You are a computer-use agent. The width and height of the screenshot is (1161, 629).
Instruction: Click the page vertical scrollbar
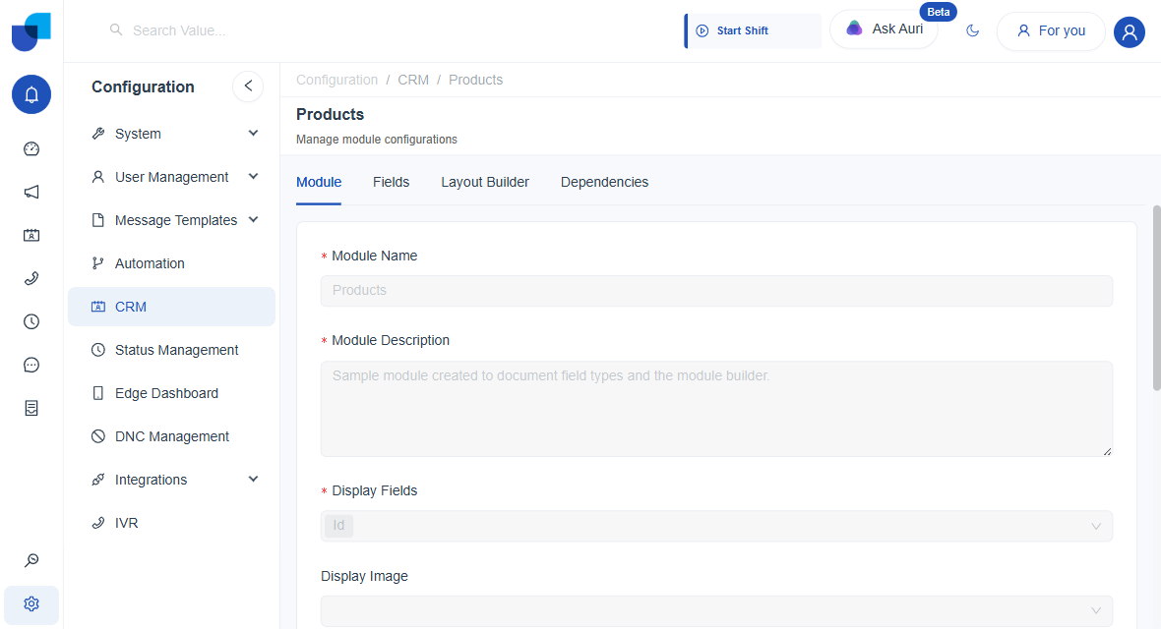(x=1156, y=298)
